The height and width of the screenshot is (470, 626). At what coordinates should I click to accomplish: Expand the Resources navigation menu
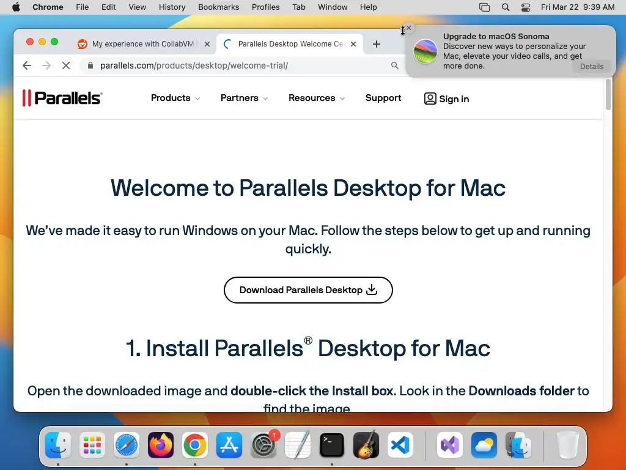pyautogui.click(x=317, y=98)
